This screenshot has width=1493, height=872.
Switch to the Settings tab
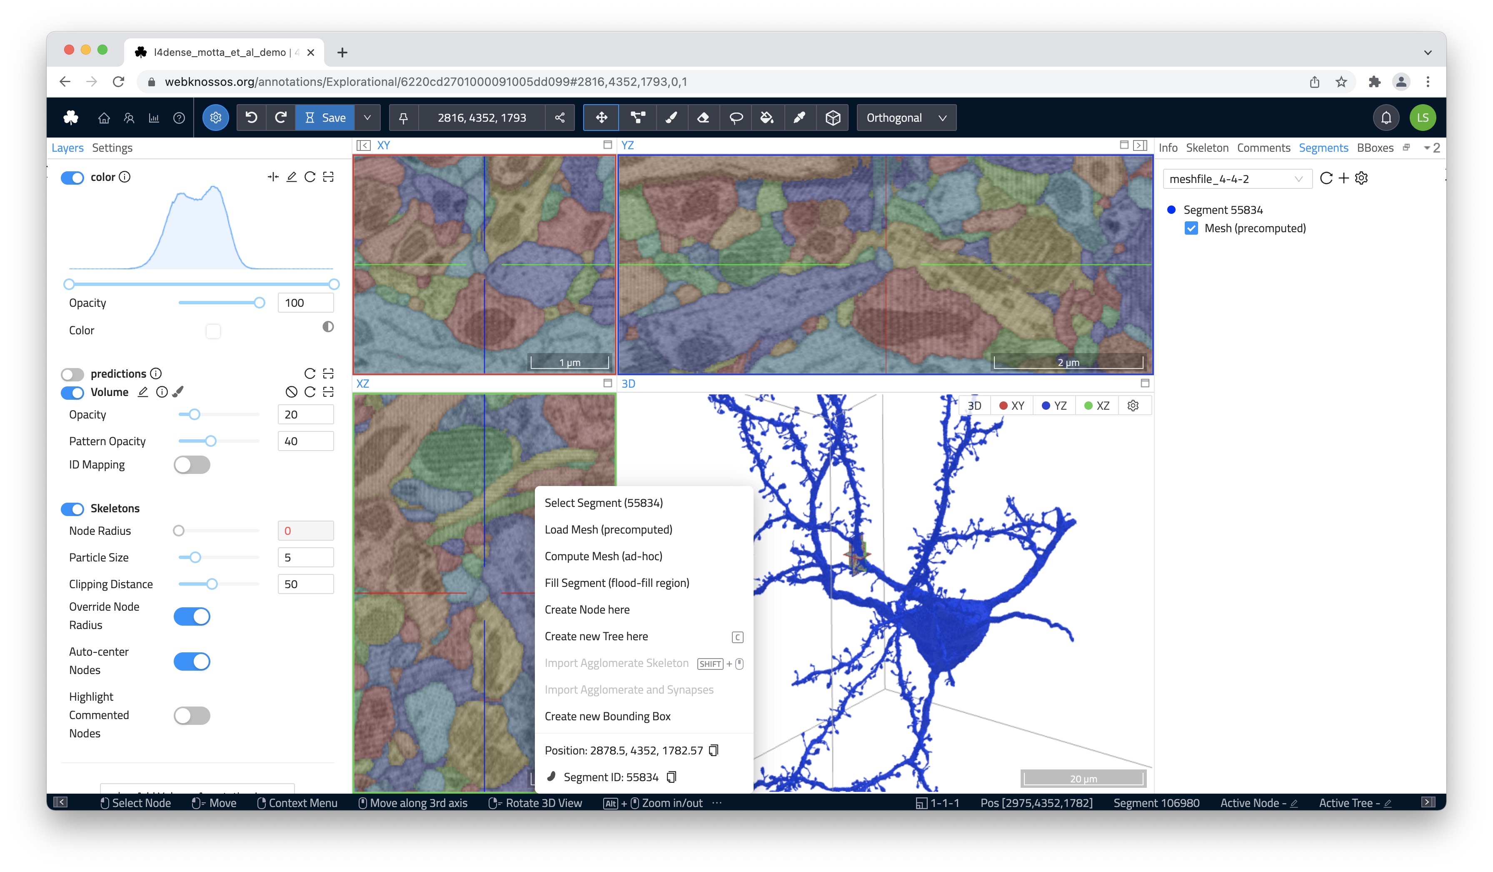[x=112, y=148]
